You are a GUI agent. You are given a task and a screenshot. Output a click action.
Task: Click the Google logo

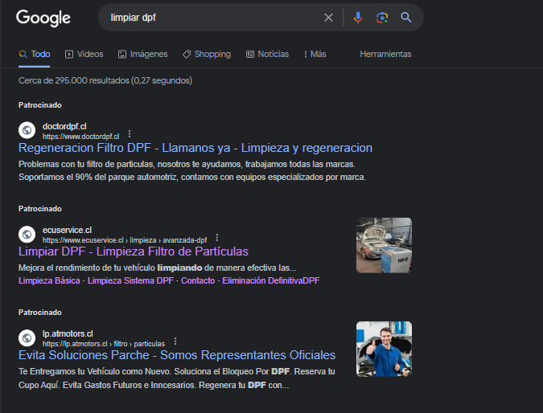[43, 18]
